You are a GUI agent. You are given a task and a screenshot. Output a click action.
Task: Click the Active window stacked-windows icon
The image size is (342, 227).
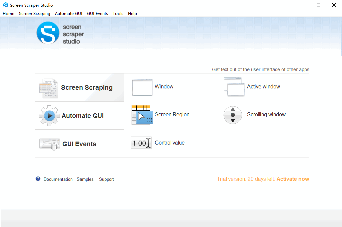pyautogui.click(x=234, y=87)
